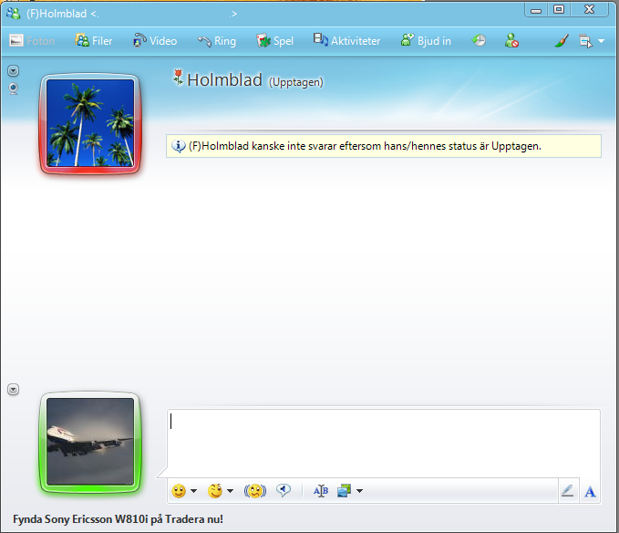
Task: Click in the message input field
Action: [383, 443]
